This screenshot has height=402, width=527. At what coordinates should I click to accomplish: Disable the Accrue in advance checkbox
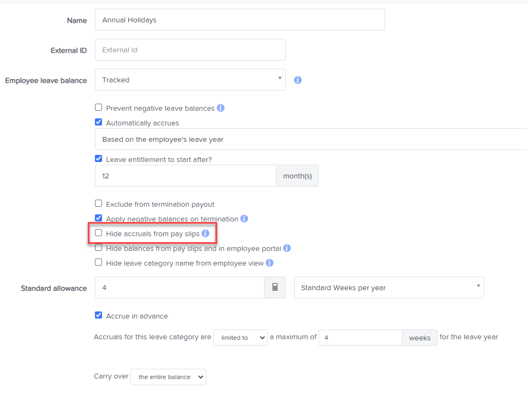99,315
